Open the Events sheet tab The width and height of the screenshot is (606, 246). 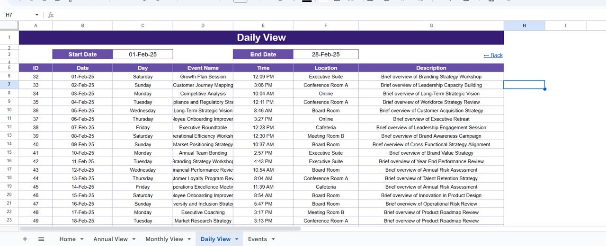pos(257,239)
